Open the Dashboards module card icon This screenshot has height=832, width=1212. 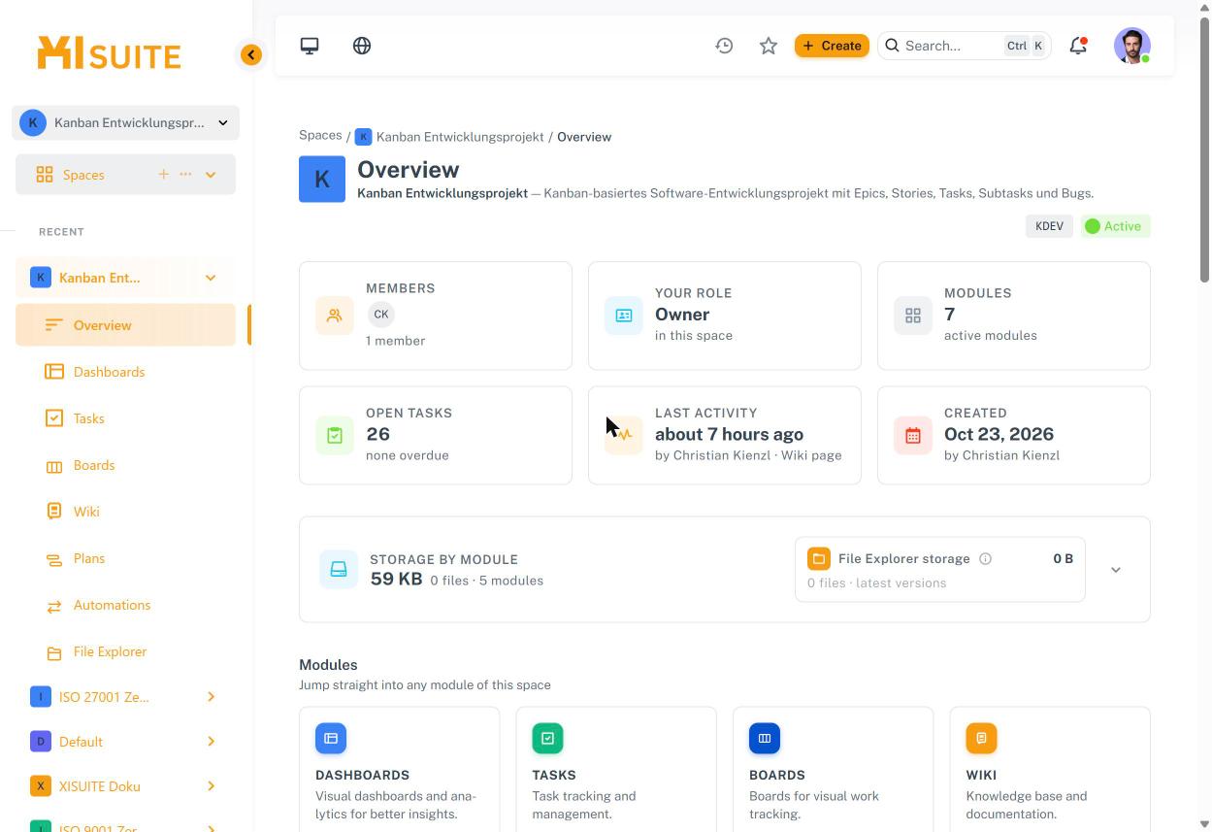[331, 739]
